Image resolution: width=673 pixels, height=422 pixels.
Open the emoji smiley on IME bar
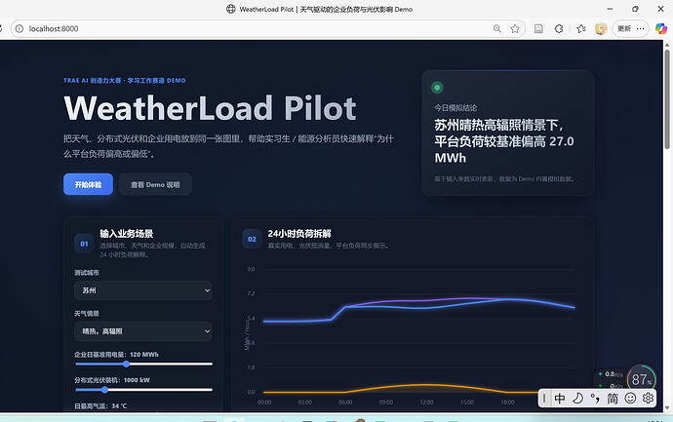(630, 398)
